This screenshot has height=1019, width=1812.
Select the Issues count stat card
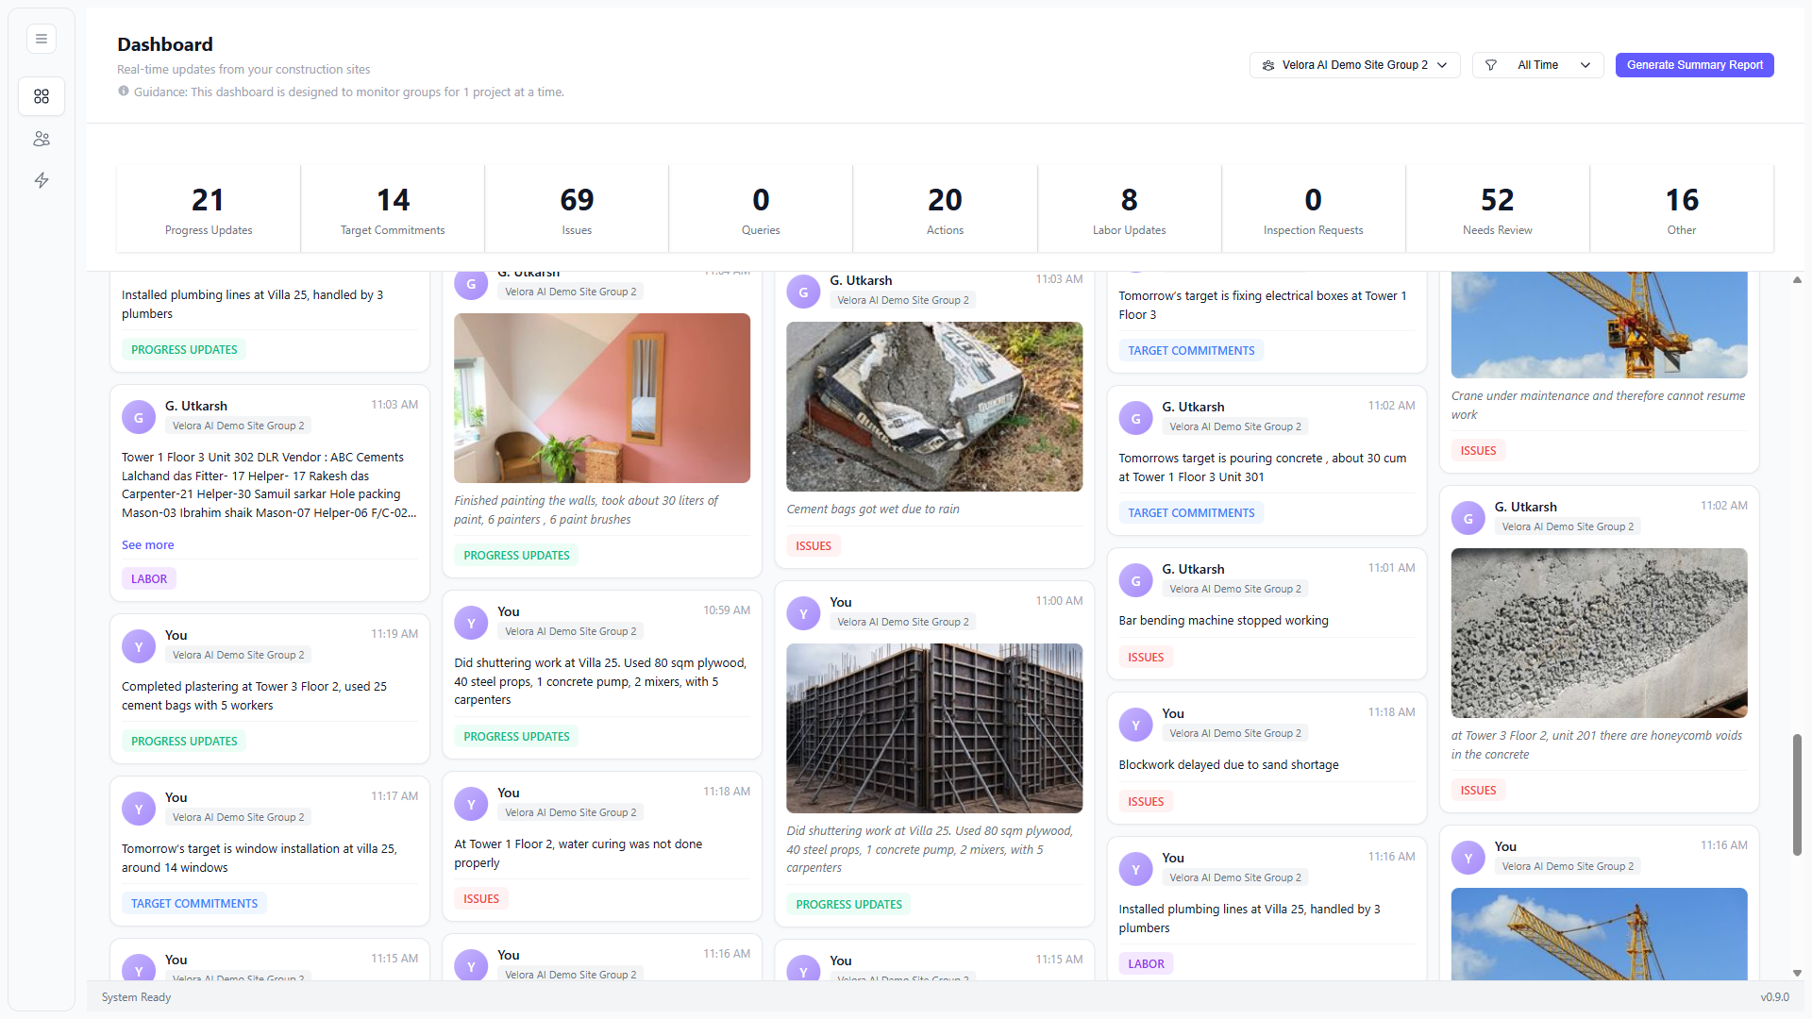(577, 209)
